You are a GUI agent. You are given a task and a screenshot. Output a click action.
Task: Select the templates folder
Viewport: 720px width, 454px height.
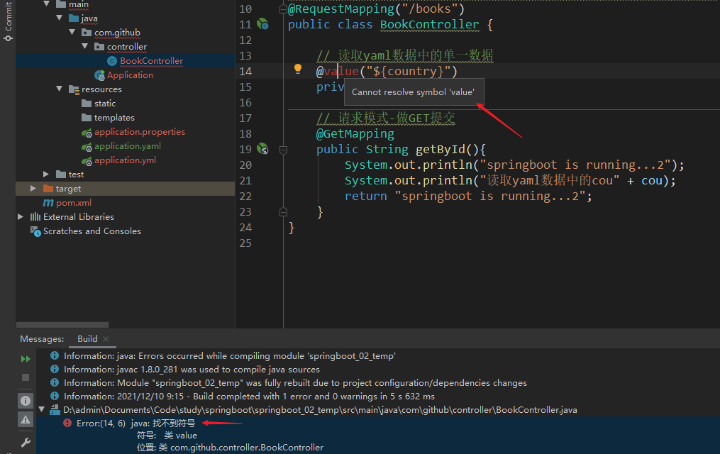coord(114,118)
